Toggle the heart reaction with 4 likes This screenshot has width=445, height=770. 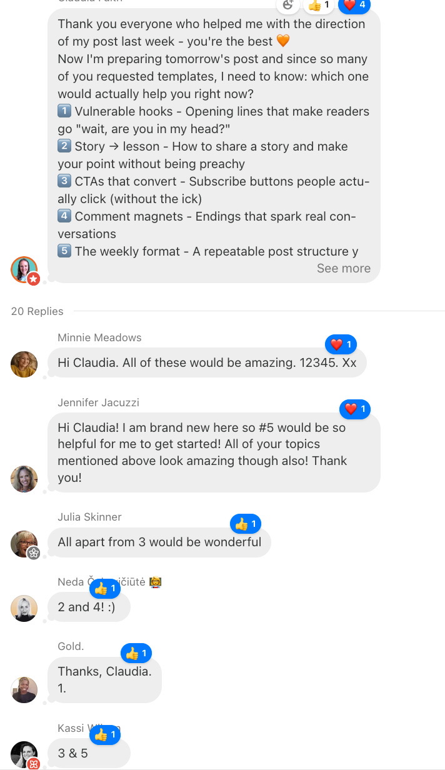[354, 5]
